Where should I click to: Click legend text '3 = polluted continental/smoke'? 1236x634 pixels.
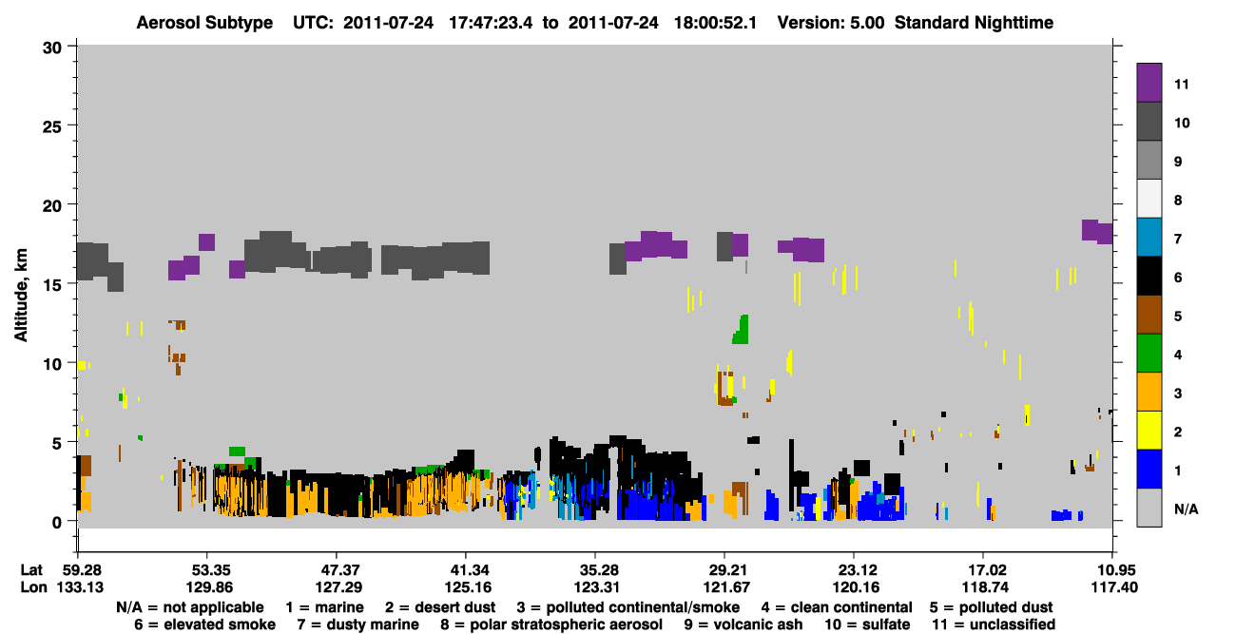point(628,606)
